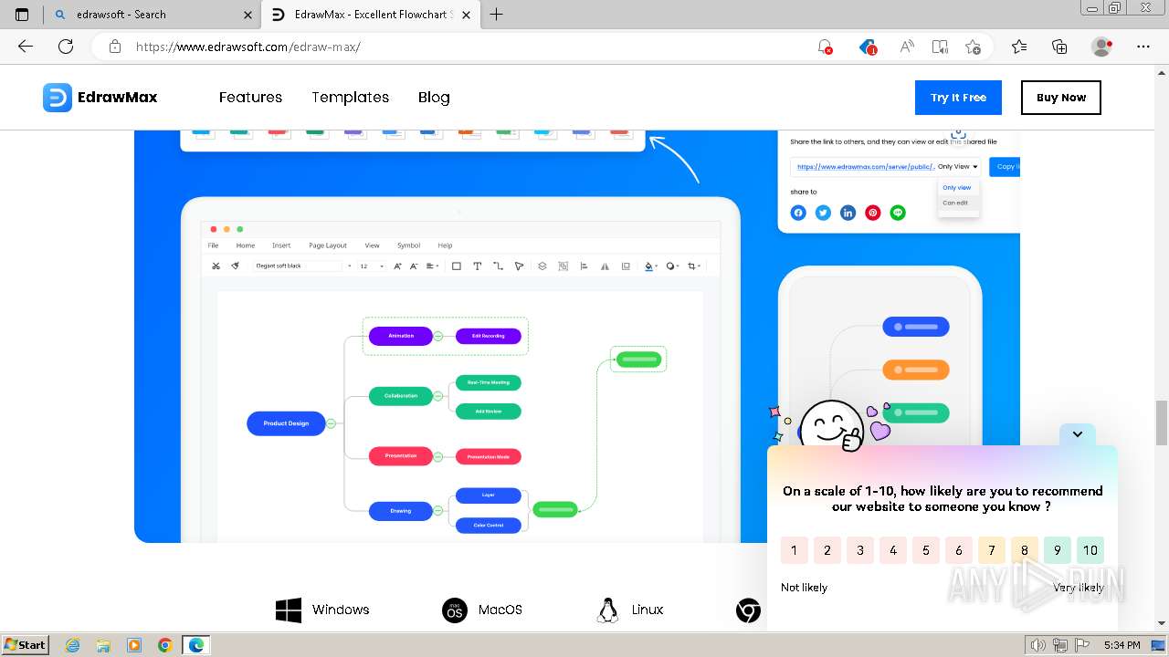1169x657 pixels.
Task: Go back to previous page
Action: [26, 47]
